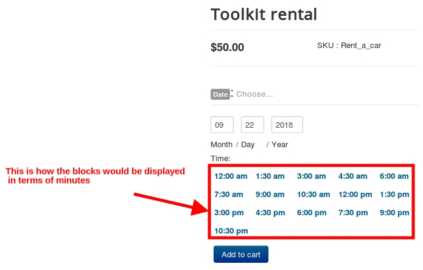The image size is (423, 270).
Task: Choose the 10:30 am time slot
Action: tap(313, 195)
